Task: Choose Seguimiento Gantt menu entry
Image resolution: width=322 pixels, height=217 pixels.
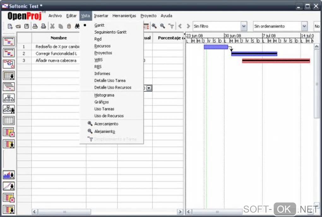Action: tap(111, 32)
